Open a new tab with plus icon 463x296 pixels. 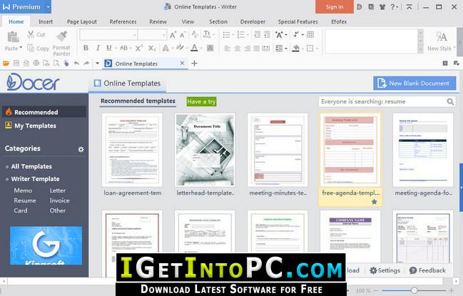point(194,63)
